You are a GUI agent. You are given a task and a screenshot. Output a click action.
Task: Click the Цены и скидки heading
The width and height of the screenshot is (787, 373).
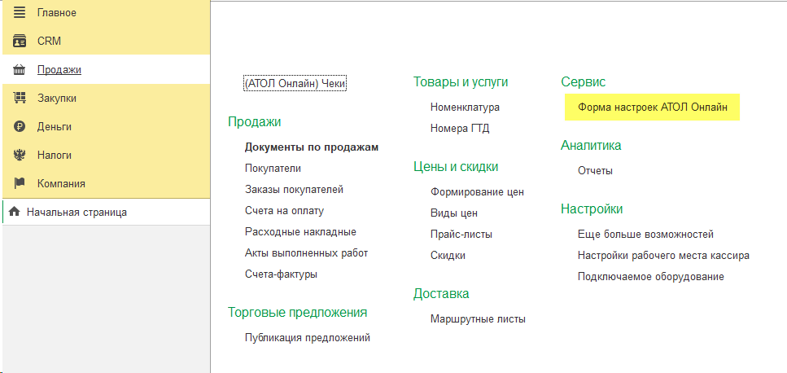coord(456,166)
